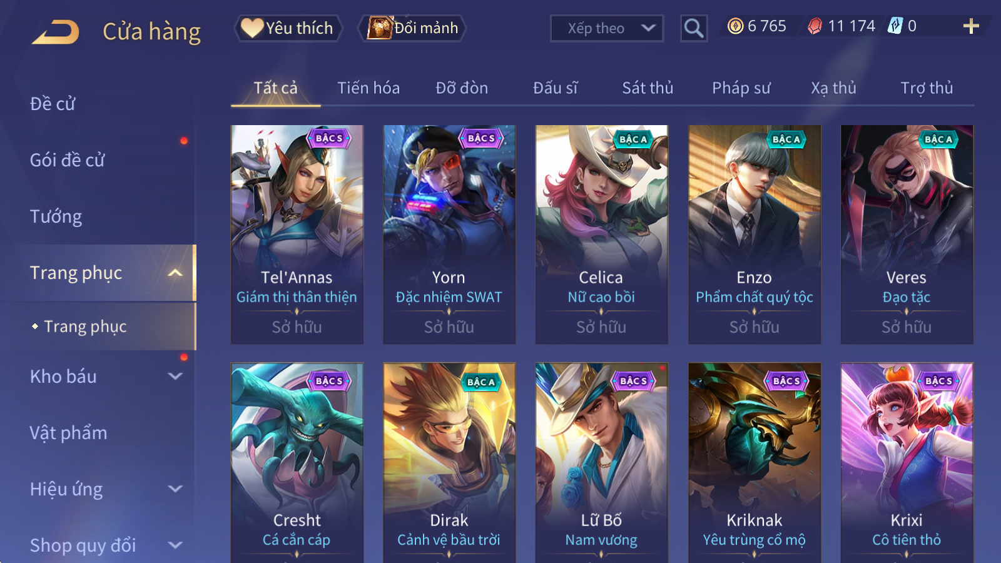Click the heart icon in Yêu thích
Screen dimensions: 1001x563
coord(252,28)
